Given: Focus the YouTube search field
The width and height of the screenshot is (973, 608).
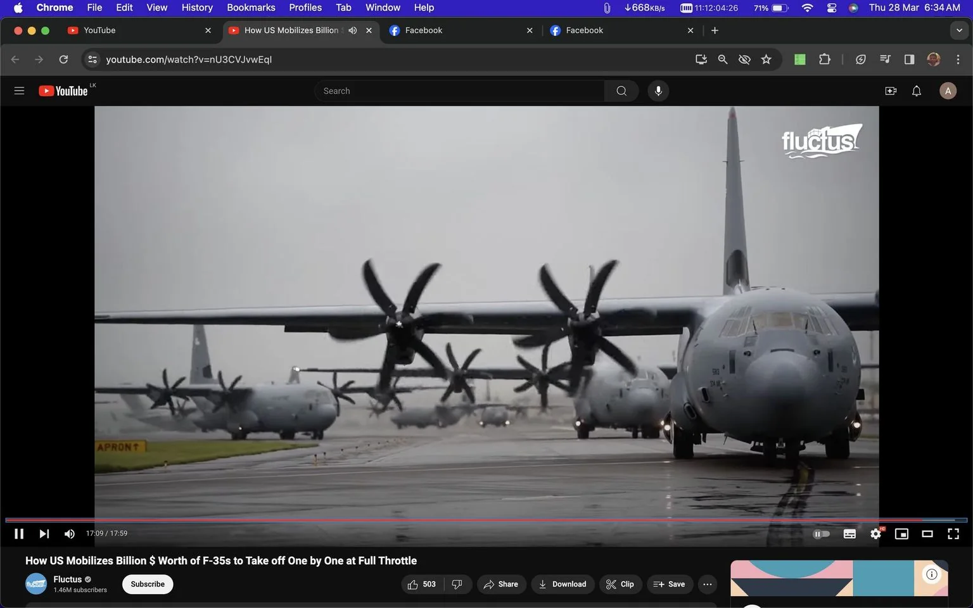Looking at the screenshot, I should (459, 91).
